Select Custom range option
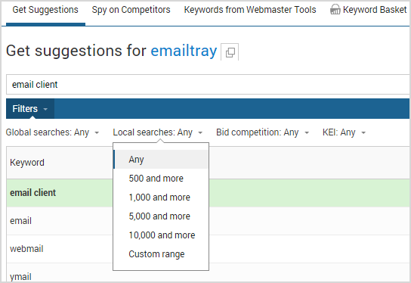Screen dimensions: 411x283 pos(161,253)
